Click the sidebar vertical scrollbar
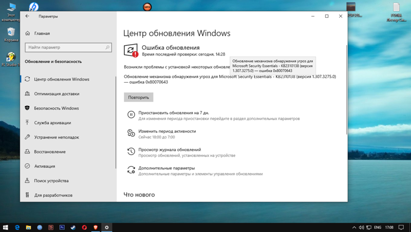The image size is (411, 232). click(116, 123)
